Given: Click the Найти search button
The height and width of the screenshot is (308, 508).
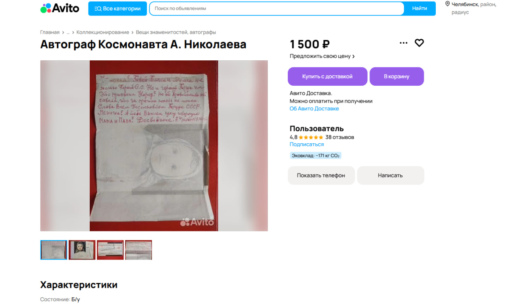Looking at the screenshot, I should pos(419,8).
